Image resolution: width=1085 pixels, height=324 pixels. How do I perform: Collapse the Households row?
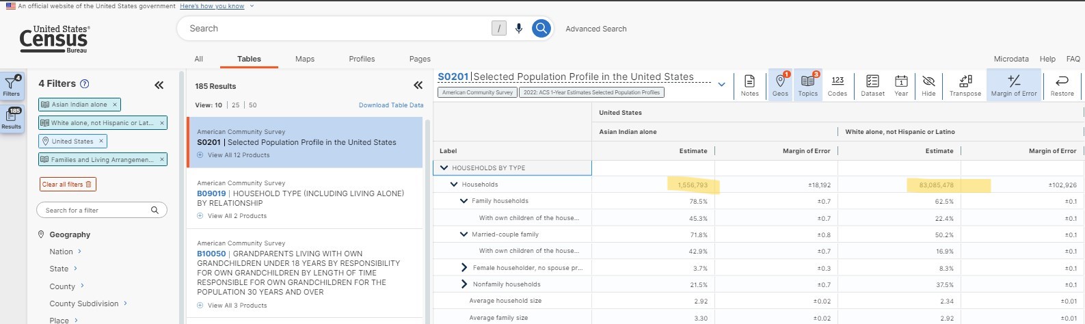point(454,185)
